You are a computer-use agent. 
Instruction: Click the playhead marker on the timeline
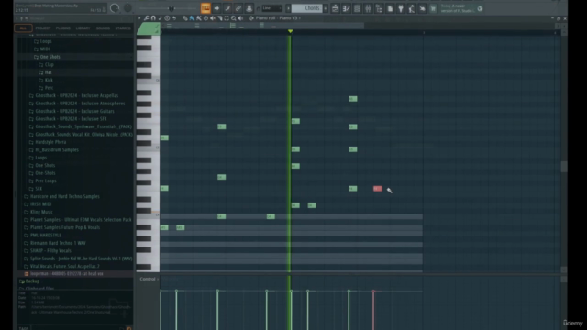pos(290,31)
